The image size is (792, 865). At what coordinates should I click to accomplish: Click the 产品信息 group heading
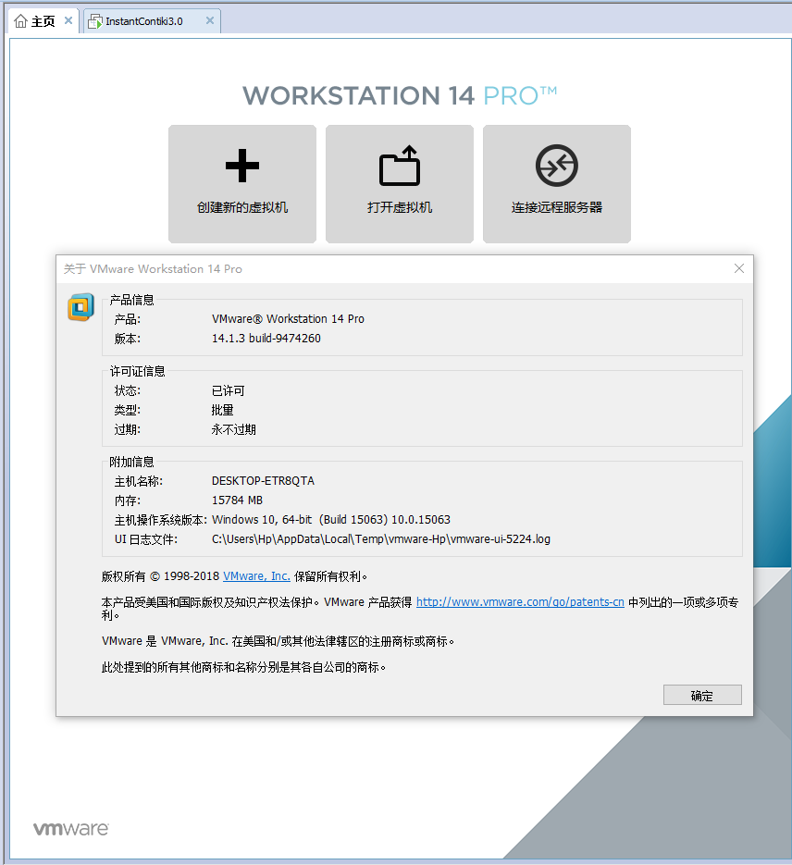click(131, 300)
